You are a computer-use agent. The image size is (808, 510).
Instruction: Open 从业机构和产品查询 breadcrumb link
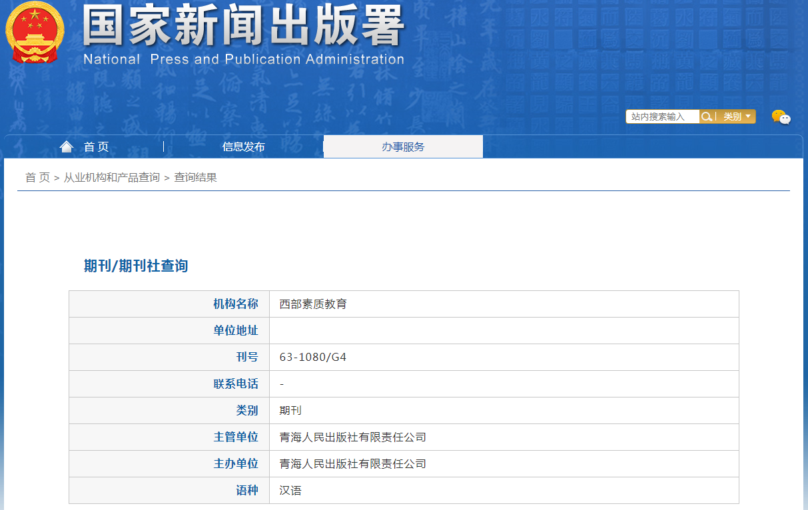pyautogui.click(x=112, y=178)
